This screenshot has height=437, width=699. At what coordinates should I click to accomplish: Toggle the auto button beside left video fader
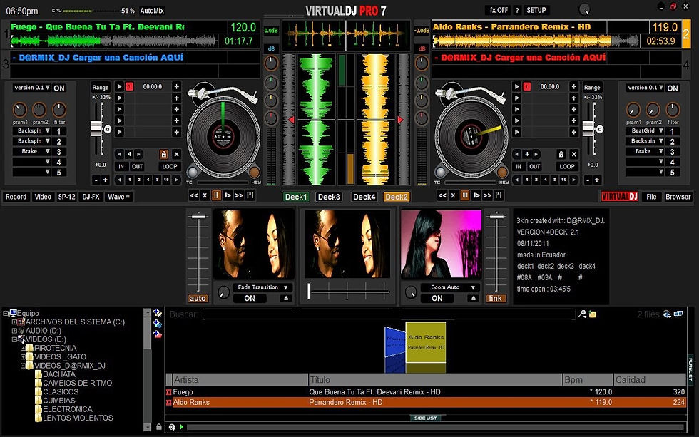(x=198, y=298)
